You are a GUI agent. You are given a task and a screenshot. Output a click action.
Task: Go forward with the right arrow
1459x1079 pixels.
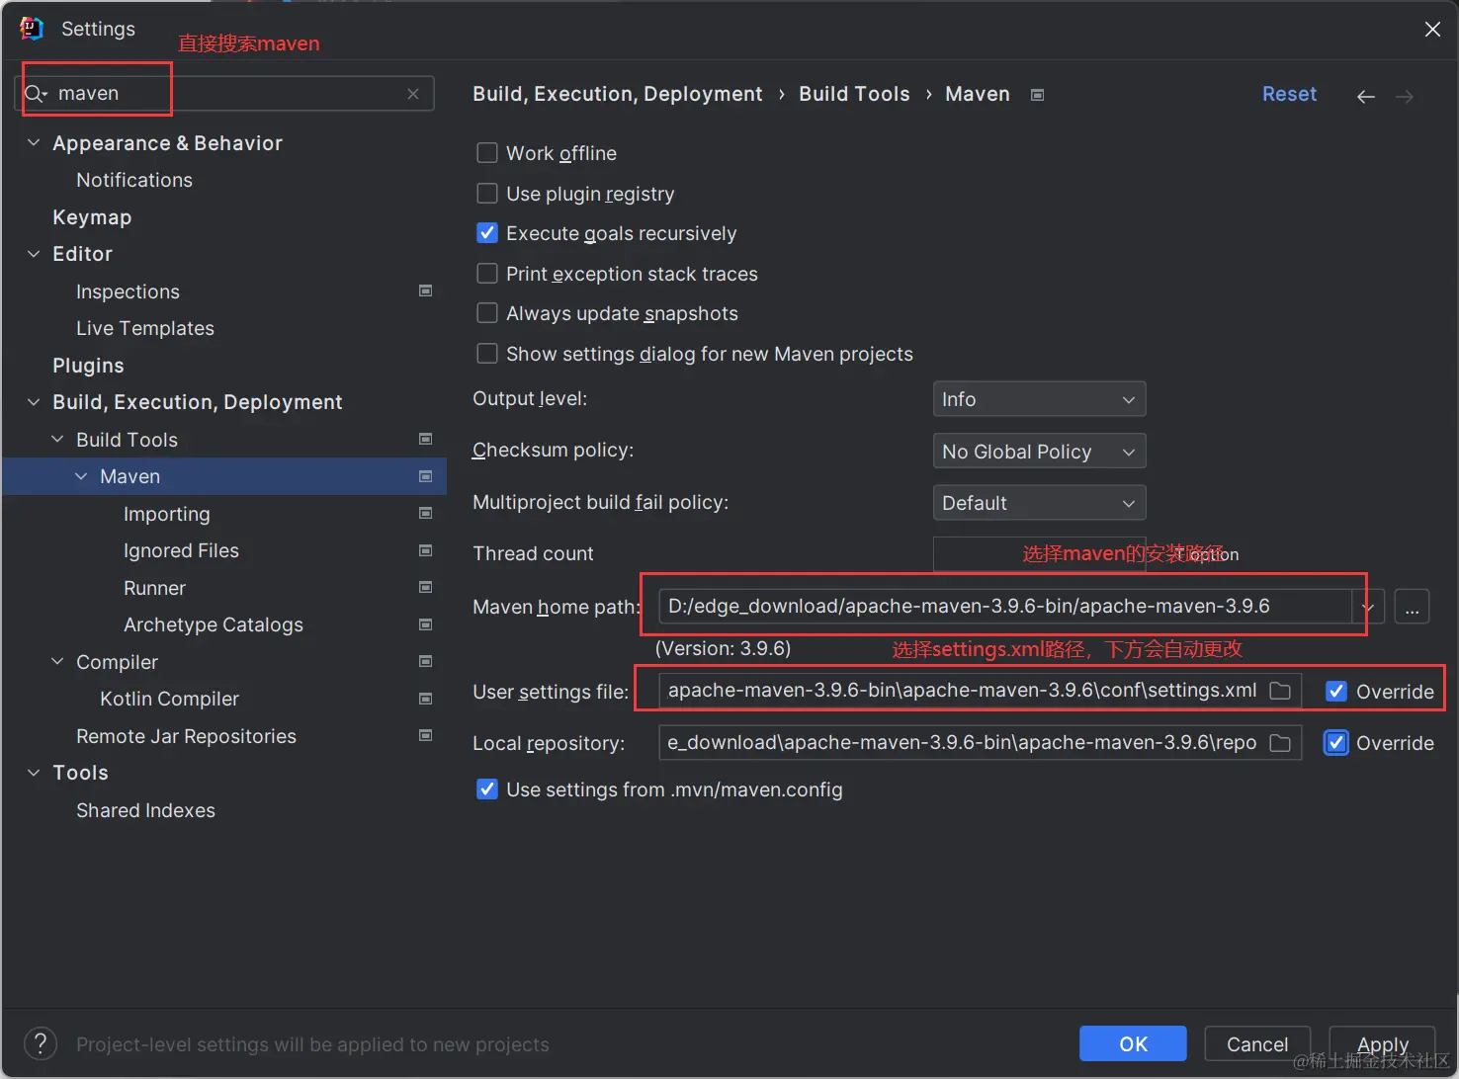[x=1405, y=96]
